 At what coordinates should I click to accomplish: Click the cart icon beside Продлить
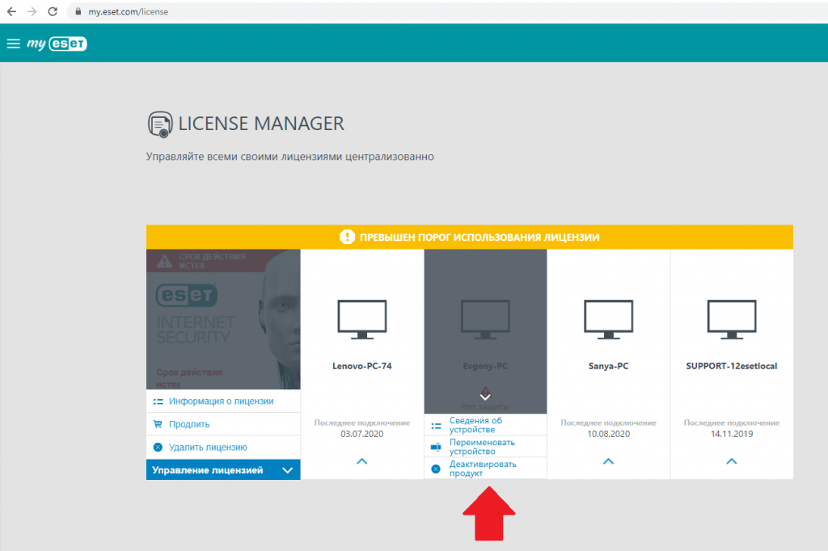pos(158,424)
